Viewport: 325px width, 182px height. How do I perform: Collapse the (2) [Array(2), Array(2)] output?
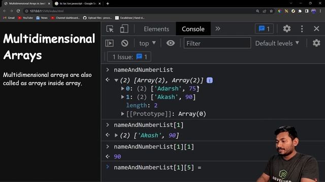click(116, 80)
